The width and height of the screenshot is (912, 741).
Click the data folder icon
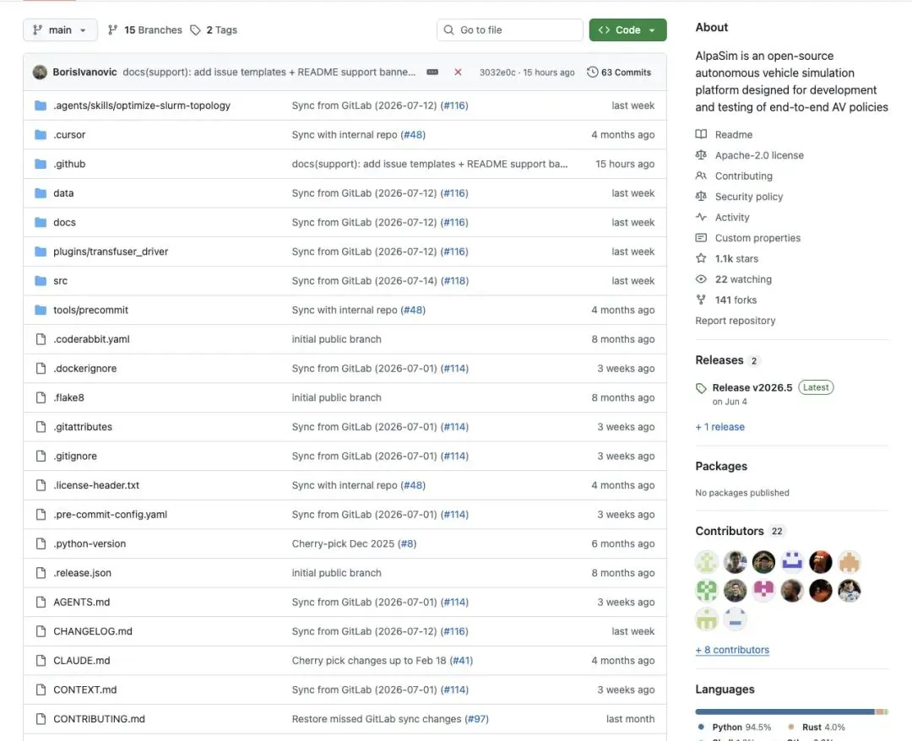pyautogui.click(x=41, y=193)
